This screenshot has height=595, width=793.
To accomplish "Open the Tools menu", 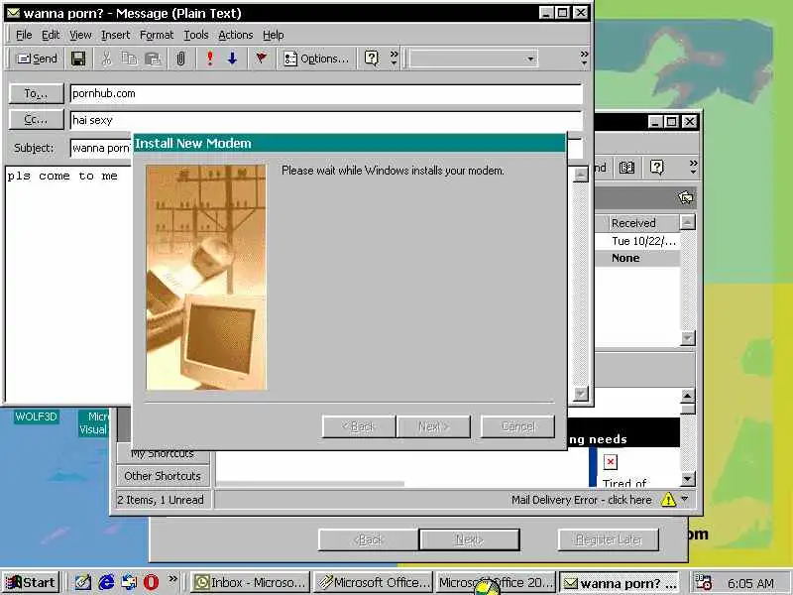I will pyautogui.click(x=195, y=35).
